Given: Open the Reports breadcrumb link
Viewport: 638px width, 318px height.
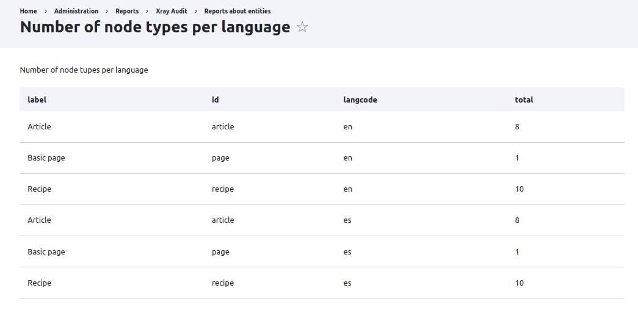Looking at the screenshot, I should pyautogui.click(x=127, y=11).
